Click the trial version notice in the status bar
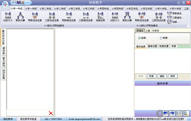The height and width of the screenshot is (121, 191). click(146, 119)
